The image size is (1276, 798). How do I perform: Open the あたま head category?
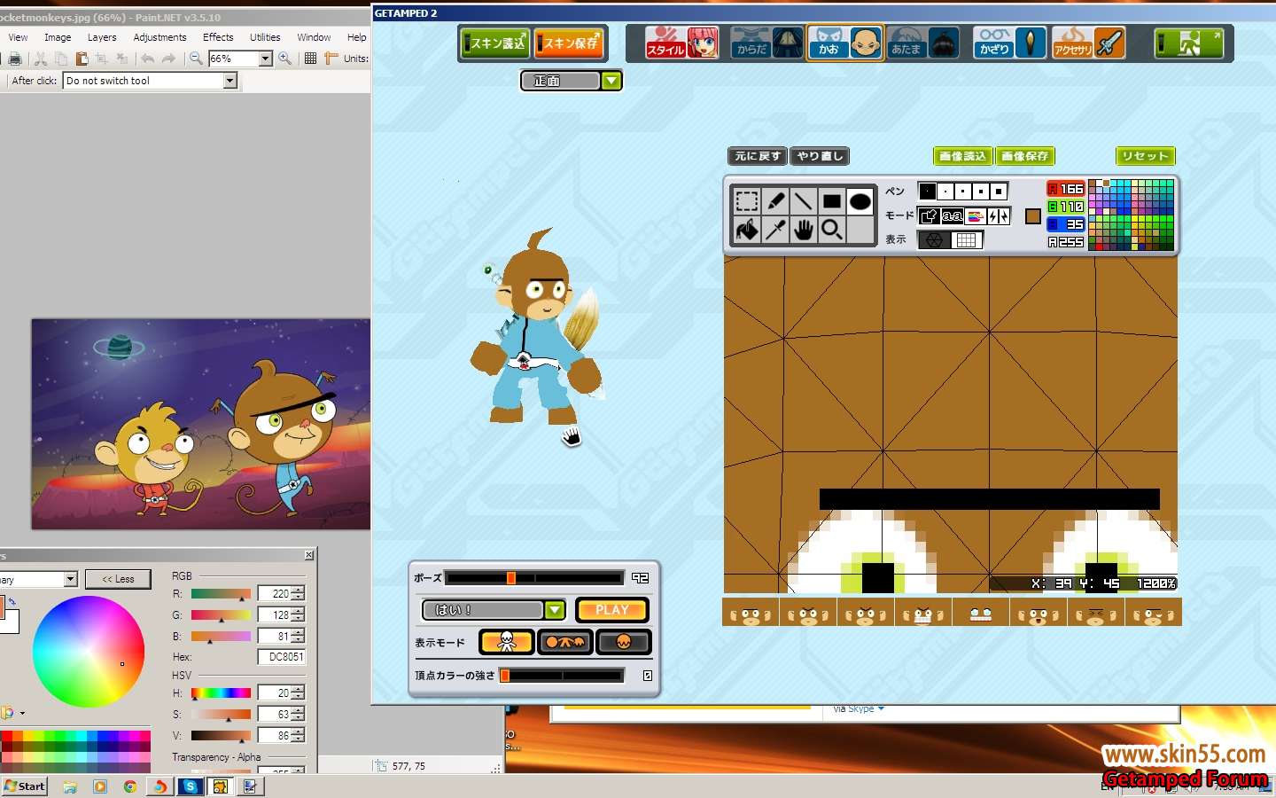tap(924, 43)
